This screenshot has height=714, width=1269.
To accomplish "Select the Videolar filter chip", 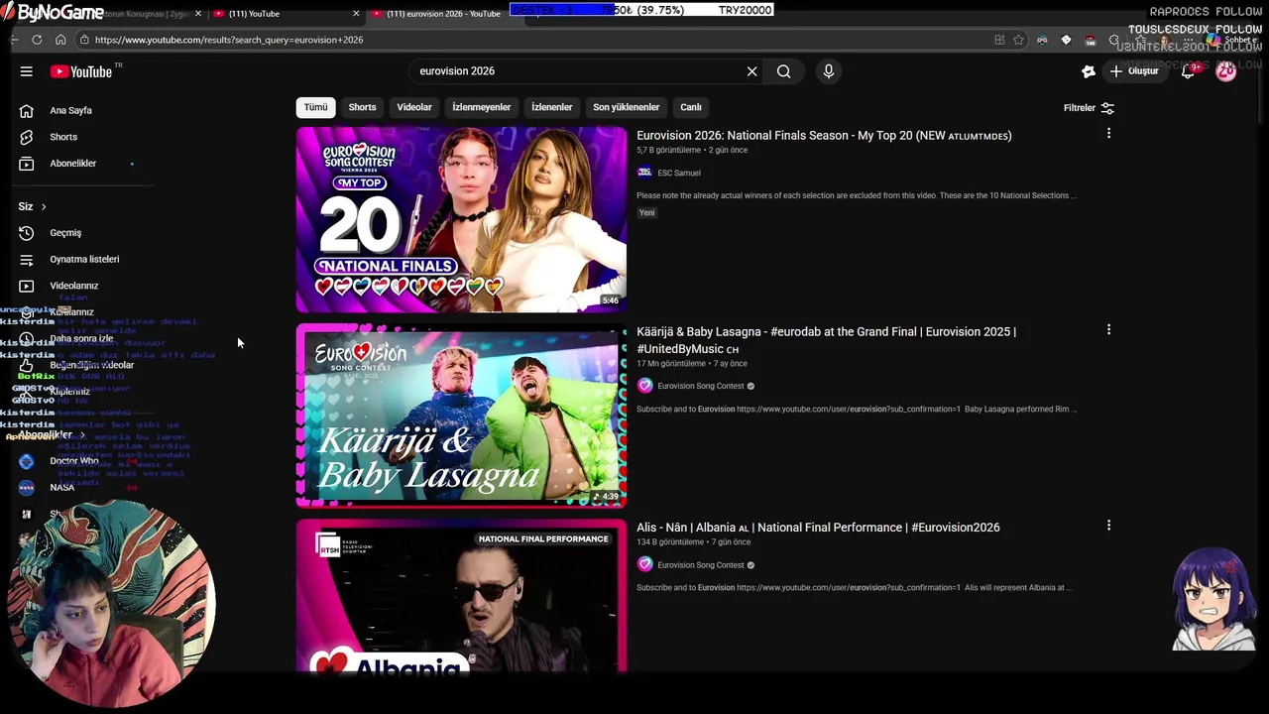I will click(414, 107).
